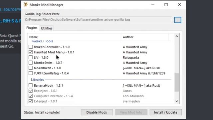Select the YURFitGorillaTag - 1.0.4 name

click(51, 73)
